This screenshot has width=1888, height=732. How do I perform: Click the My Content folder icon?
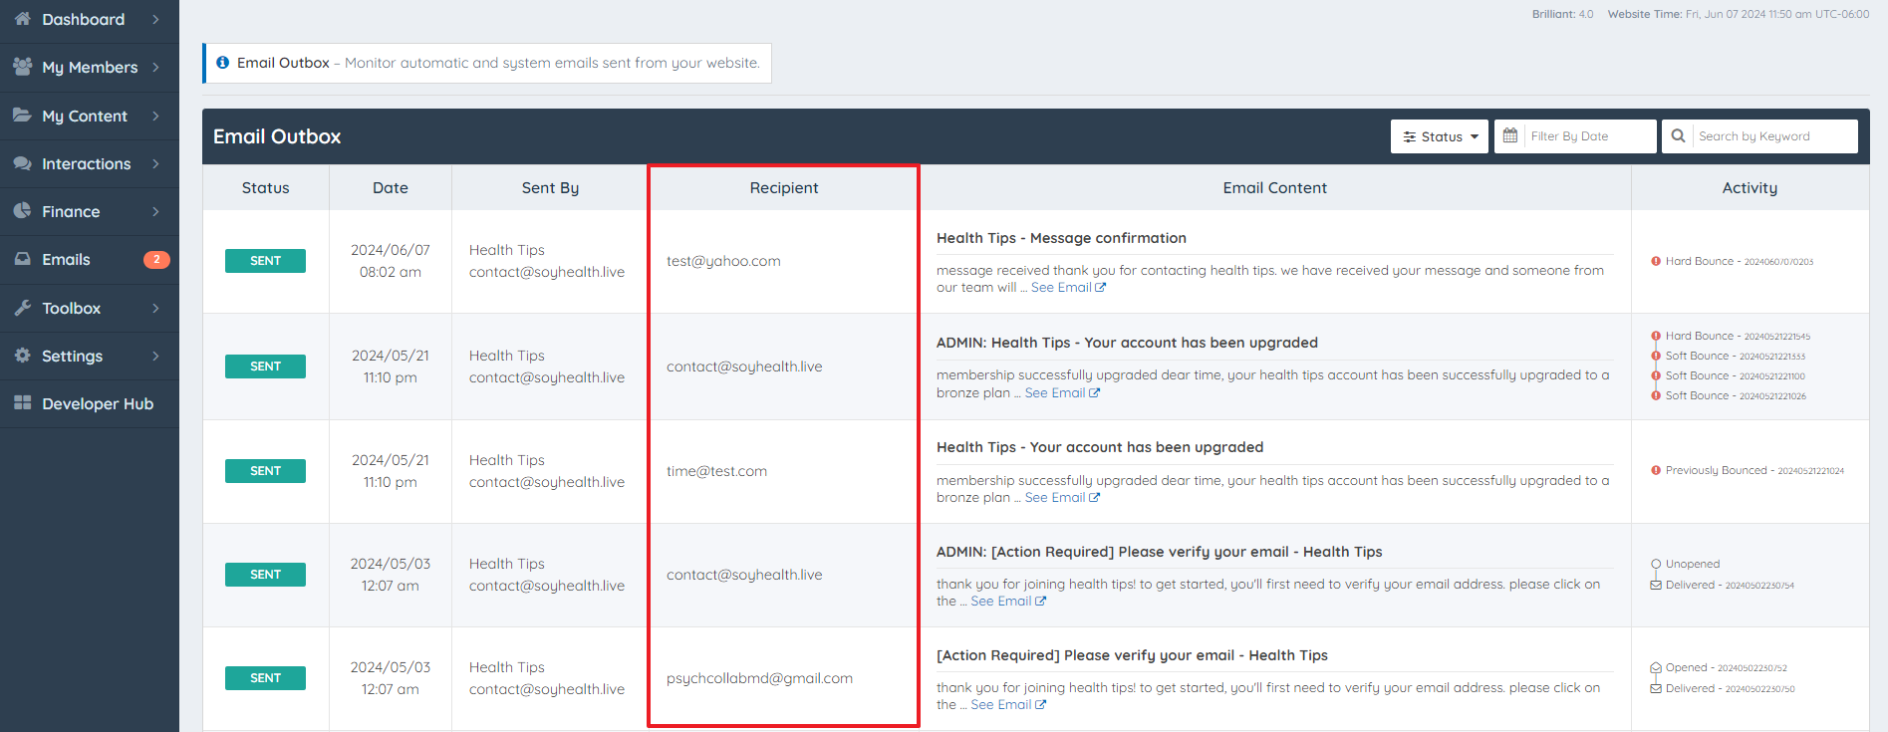click(x=22, y=116)
